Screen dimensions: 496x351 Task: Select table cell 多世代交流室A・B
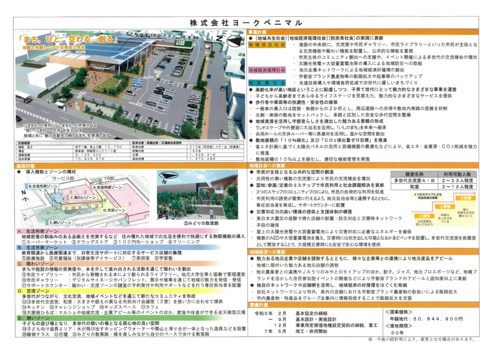click(415, 180)
